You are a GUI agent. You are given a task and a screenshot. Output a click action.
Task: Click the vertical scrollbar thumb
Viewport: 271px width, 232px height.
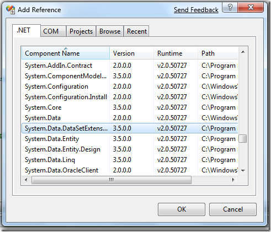pyautogui.click(x=243, y=139)
